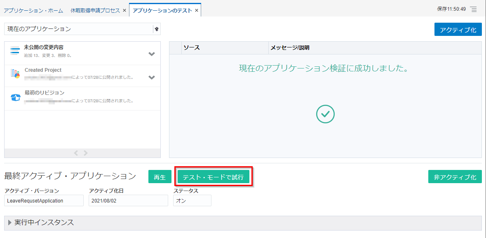Image resolution: width=486 pixels, height=238 pixels.
Task: Click the アクティブ・バージョン text field
Action: pos(39,200)
